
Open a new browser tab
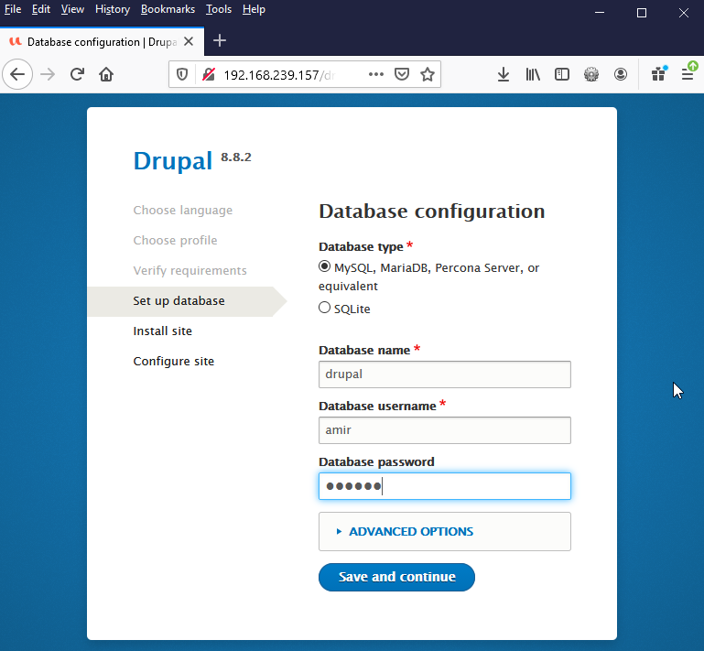[220, 41]
